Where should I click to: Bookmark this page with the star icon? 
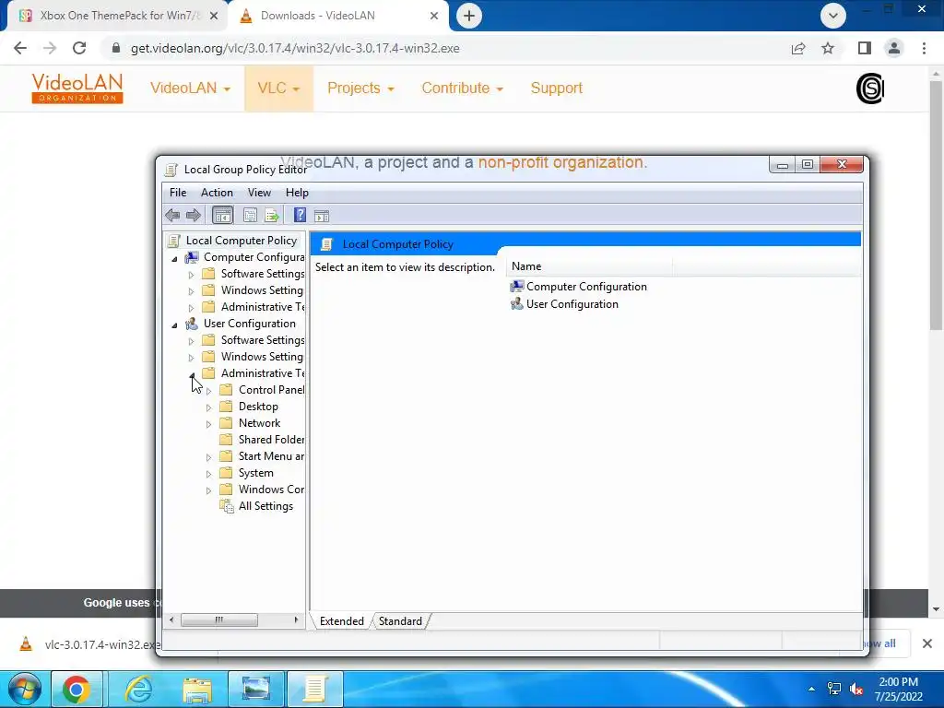coord(828,48)
